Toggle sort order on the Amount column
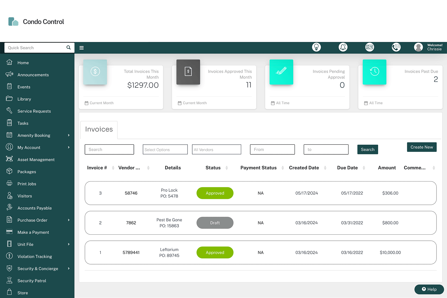Image resolution: width=447 pixels, height=298 pixels. coord(387,168)
